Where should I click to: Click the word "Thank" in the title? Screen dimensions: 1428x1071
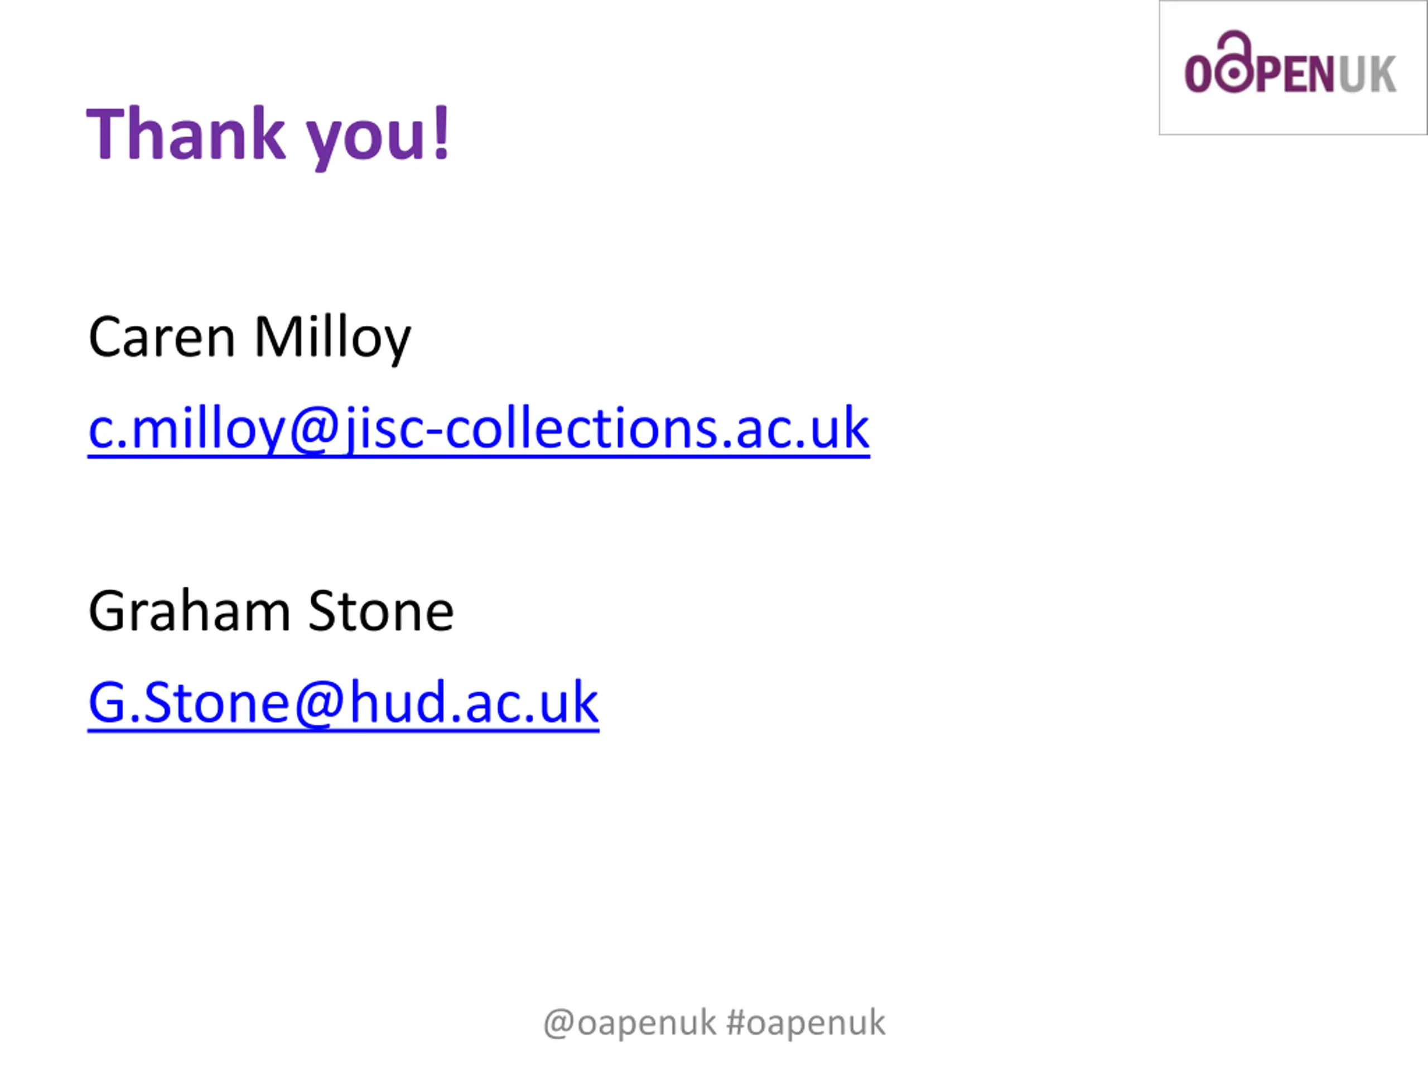pos(186,135)
